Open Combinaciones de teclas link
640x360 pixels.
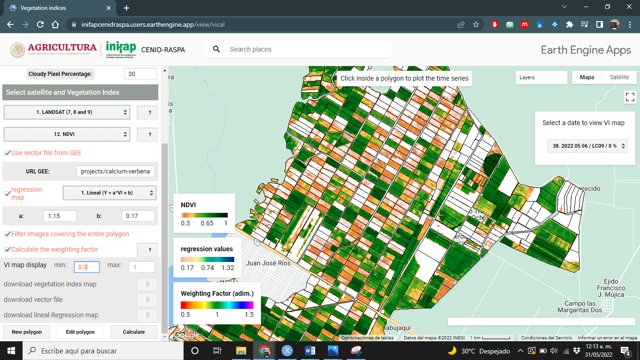tap(367, 338)
